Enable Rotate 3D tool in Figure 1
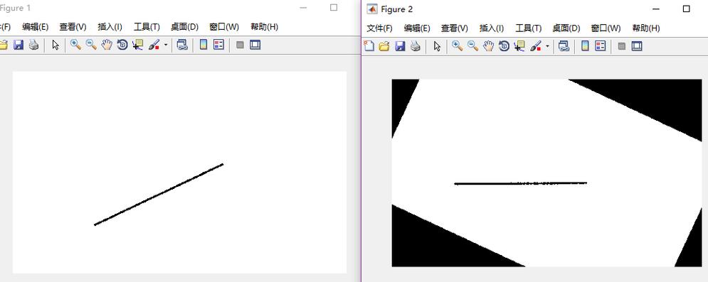The width and height of the screenshot is (708, 282). (x=122, y=45)
